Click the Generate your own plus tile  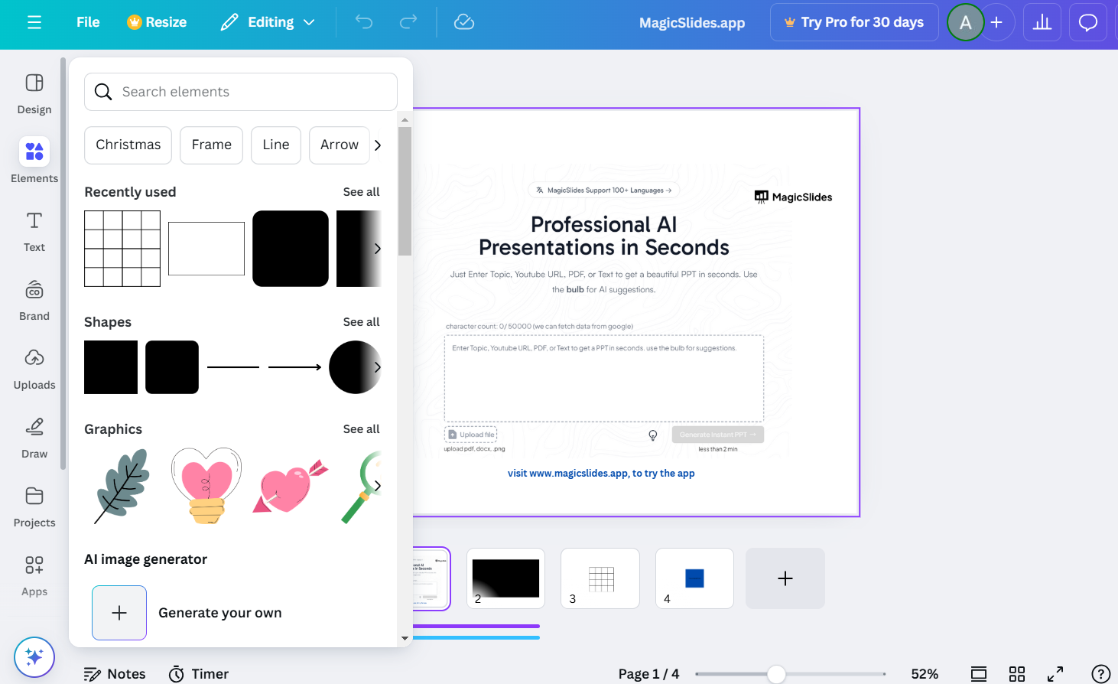pyautogui.click(x=119, y=613)
